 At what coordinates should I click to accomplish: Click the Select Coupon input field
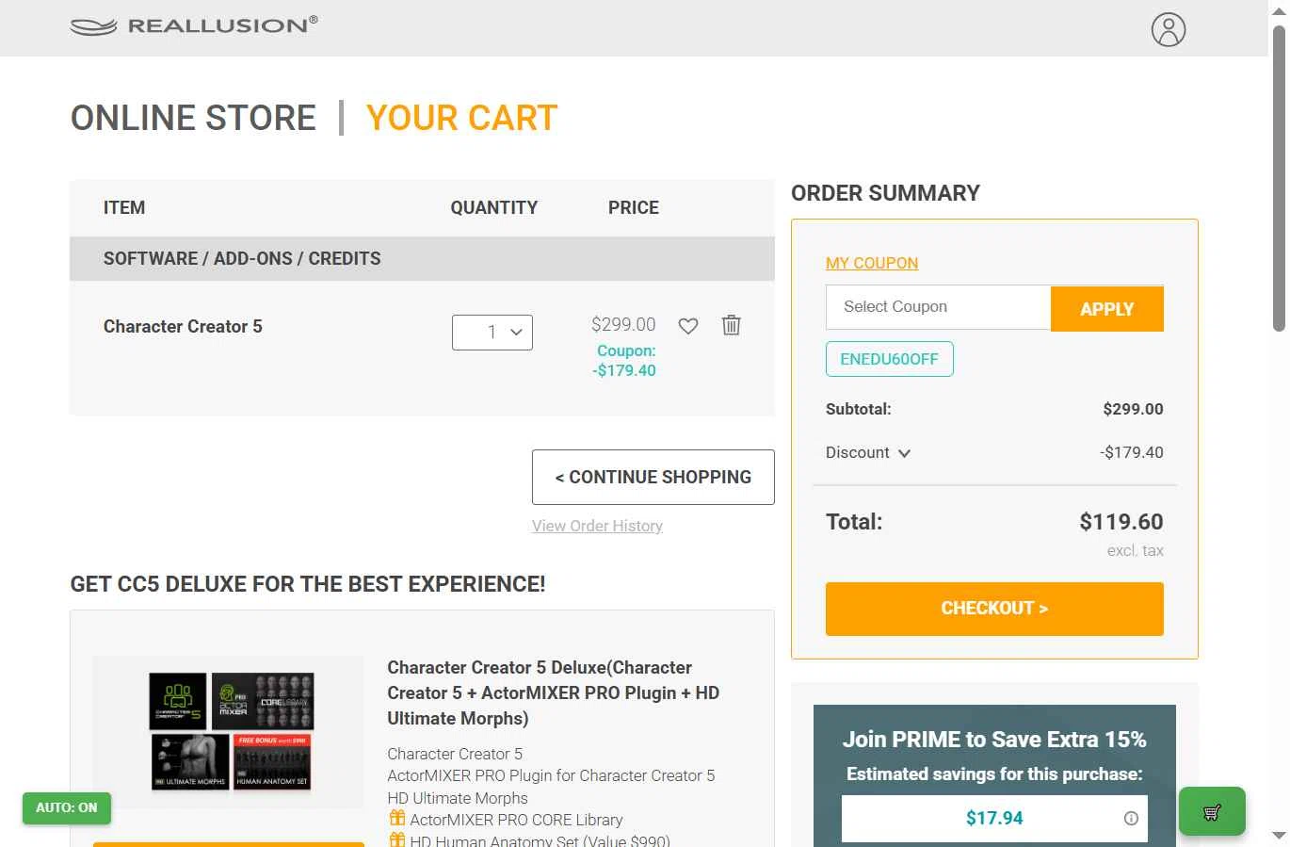938,307
